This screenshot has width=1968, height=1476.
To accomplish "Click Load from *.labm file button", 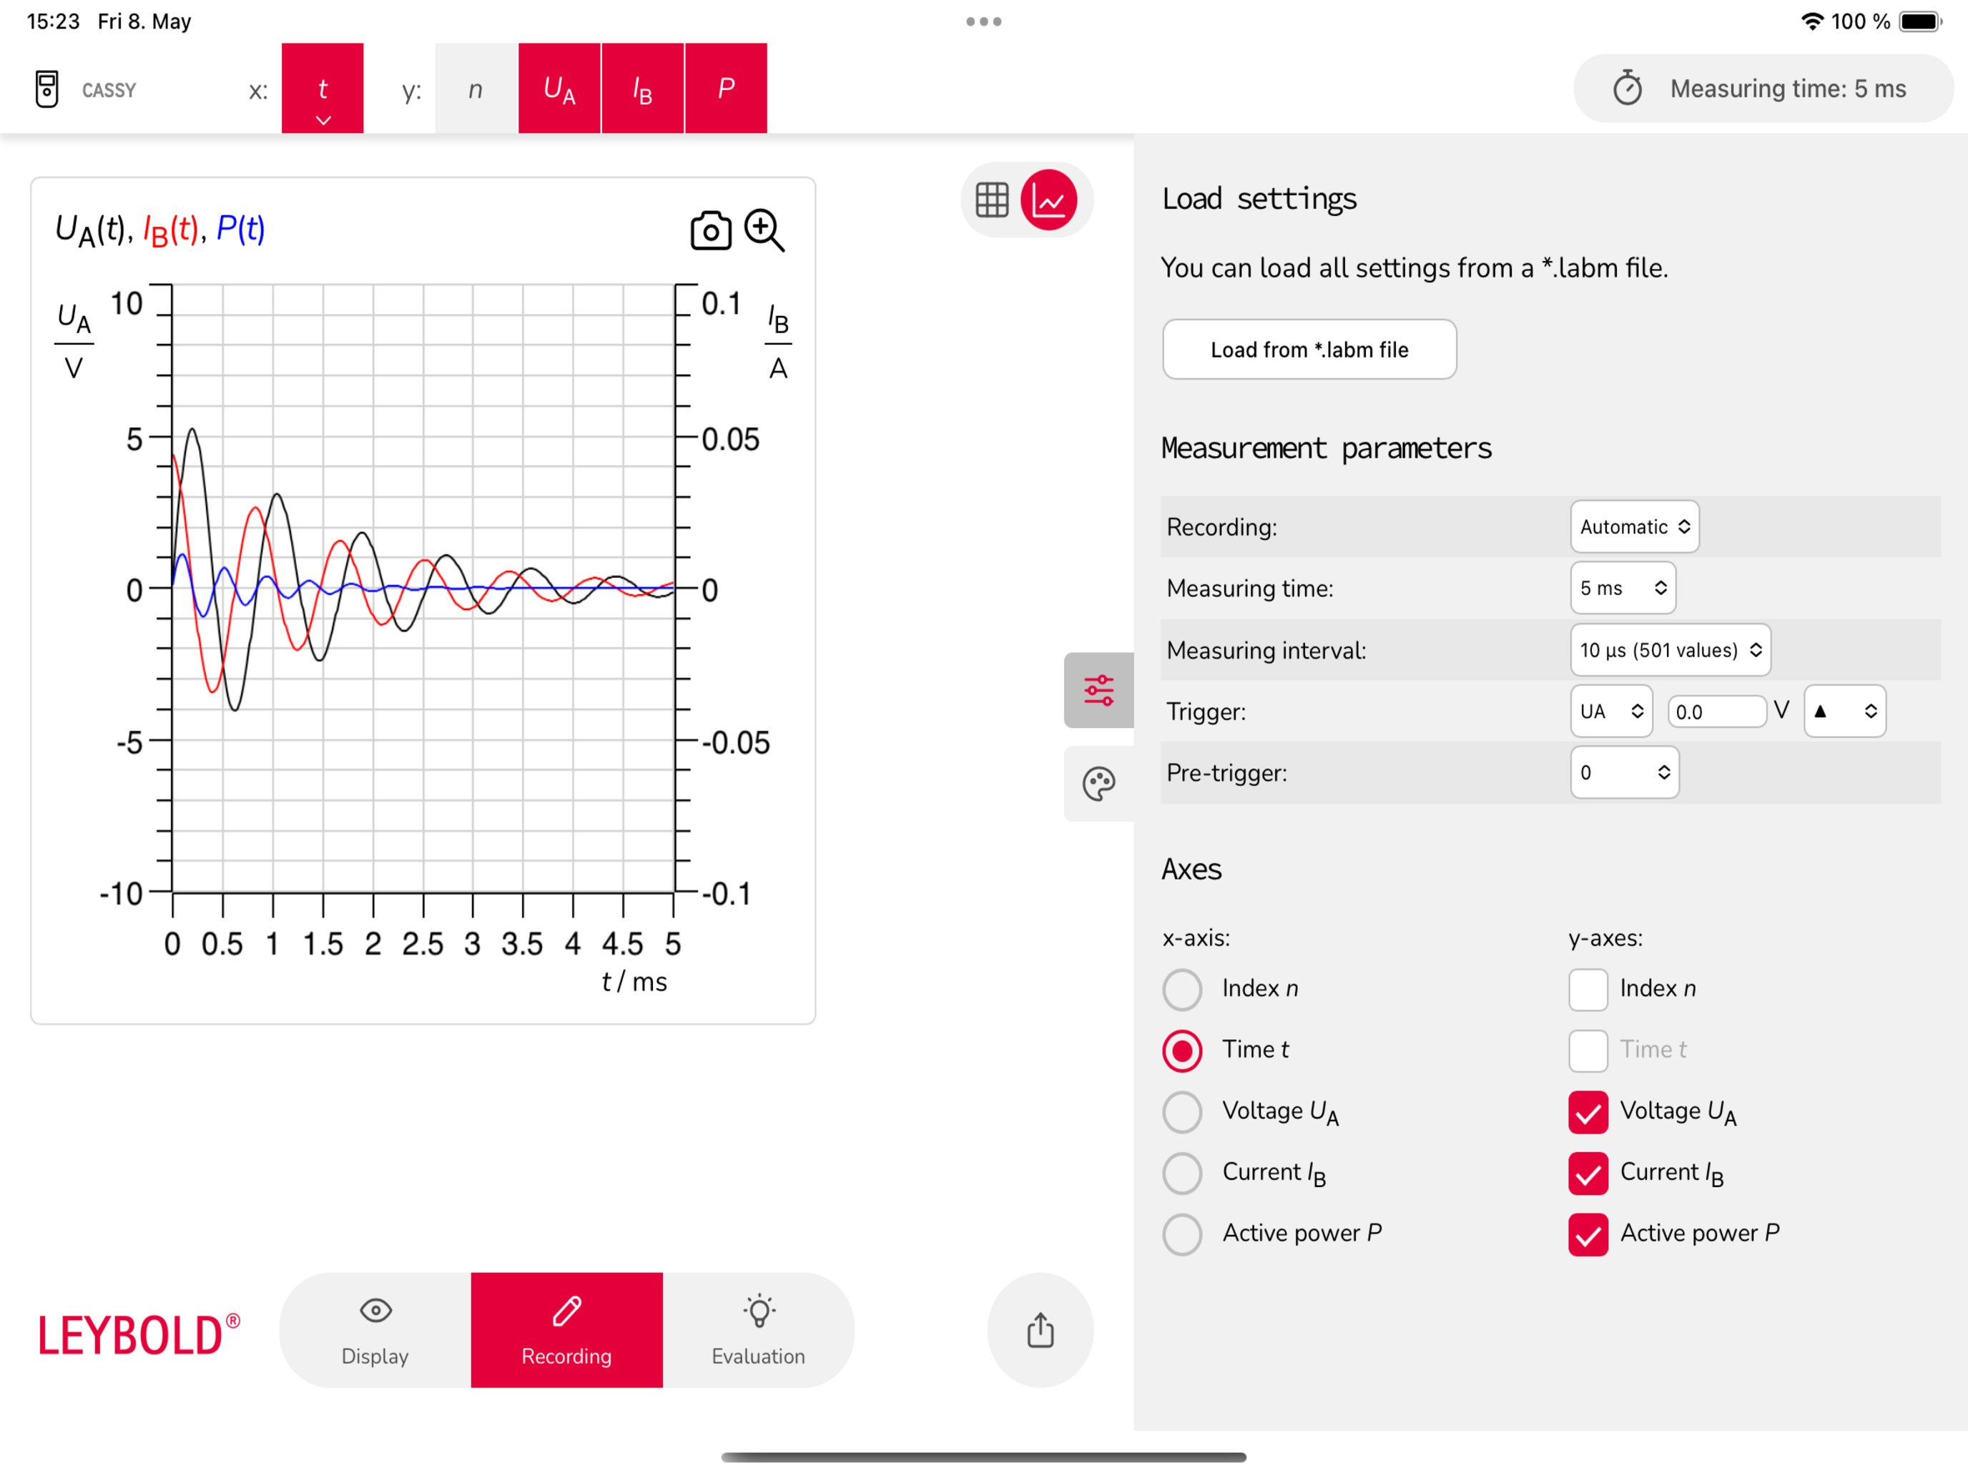I will 1309,350.
